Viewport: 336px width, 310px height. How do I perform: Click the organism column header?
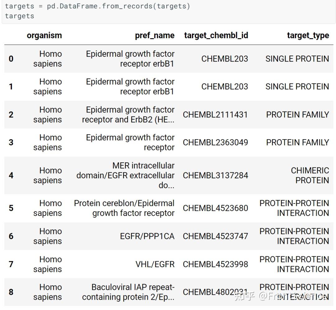pyautogui.click(x=44, y=35)
